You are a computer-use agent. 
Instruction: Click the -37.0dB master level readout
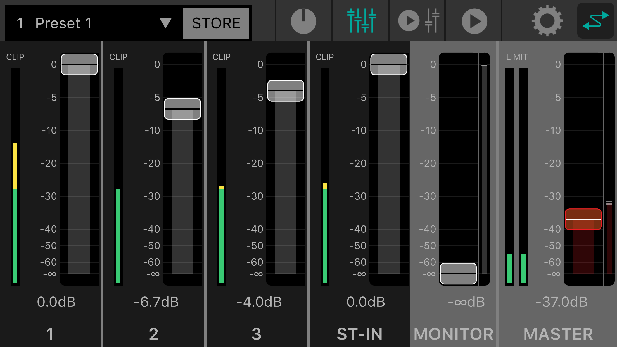561,302
